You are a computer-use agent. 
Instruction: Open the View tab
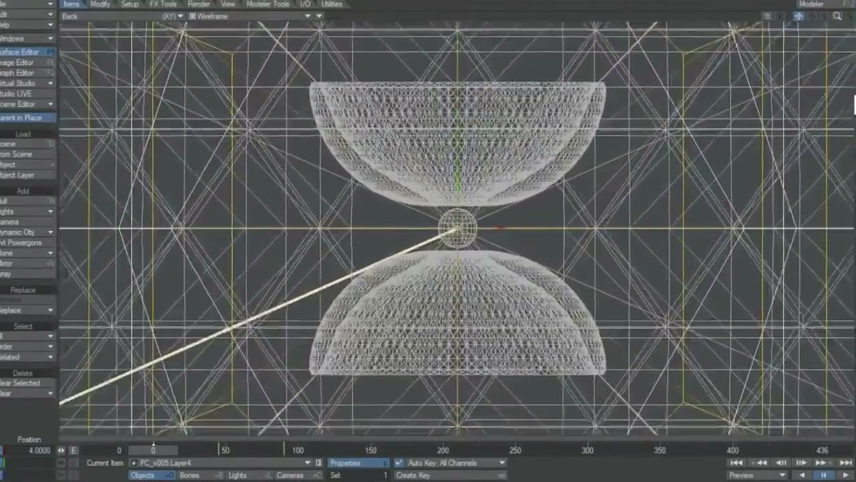tap(228, 4)
